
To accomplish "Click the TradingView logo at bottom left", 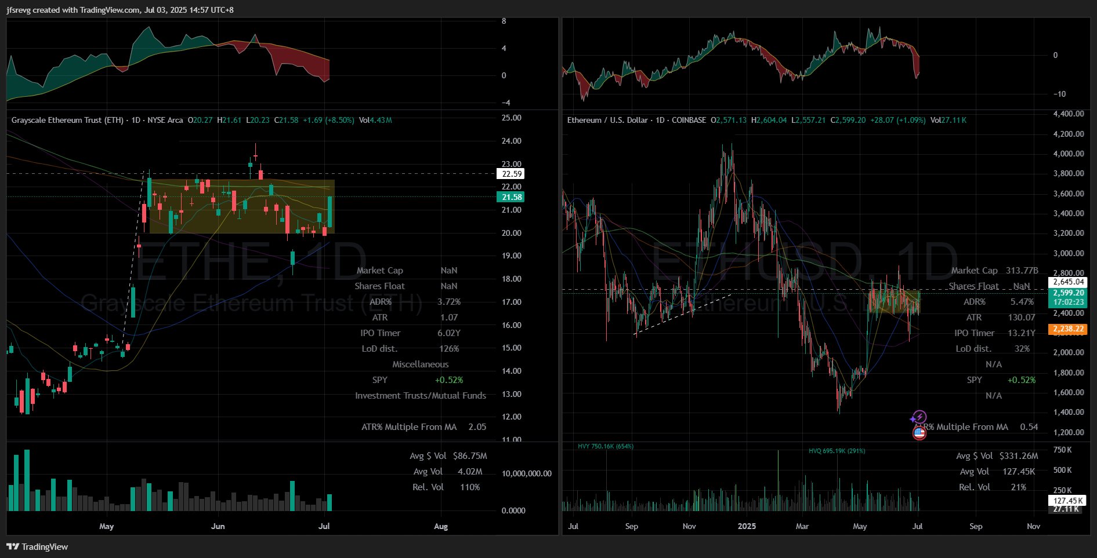I will tap(37, 546).
